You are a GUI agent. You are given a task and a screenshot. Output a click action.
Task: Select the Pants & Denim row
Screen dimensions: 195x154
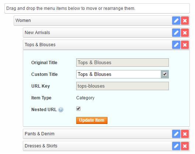(97, 134)
